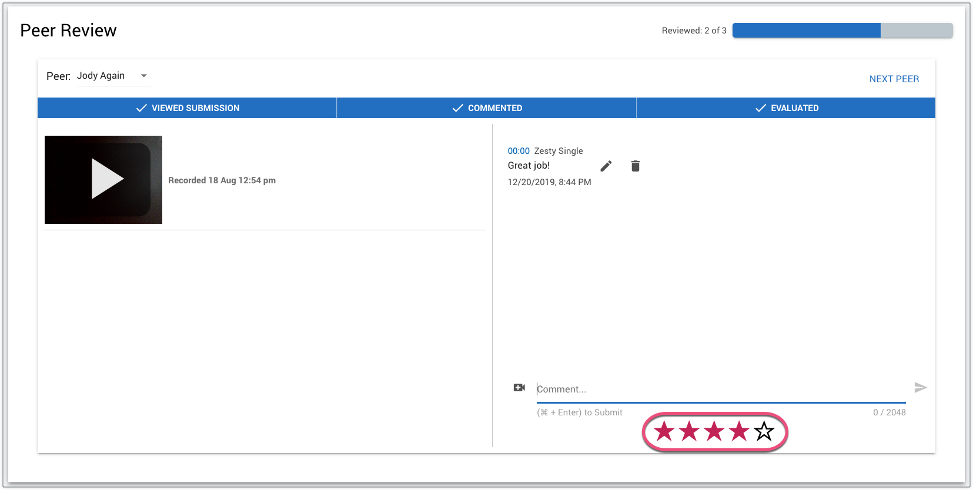The width and height of the screenshot is (973, 490).
Task: Edit the 'Great job!' comment with pencil icon
Action: tap(606, 166)
